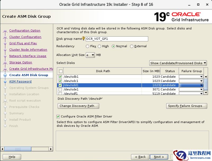Go to Cluster Node Information step
This screenshot has width=212, height=161.
pos(28,50)
